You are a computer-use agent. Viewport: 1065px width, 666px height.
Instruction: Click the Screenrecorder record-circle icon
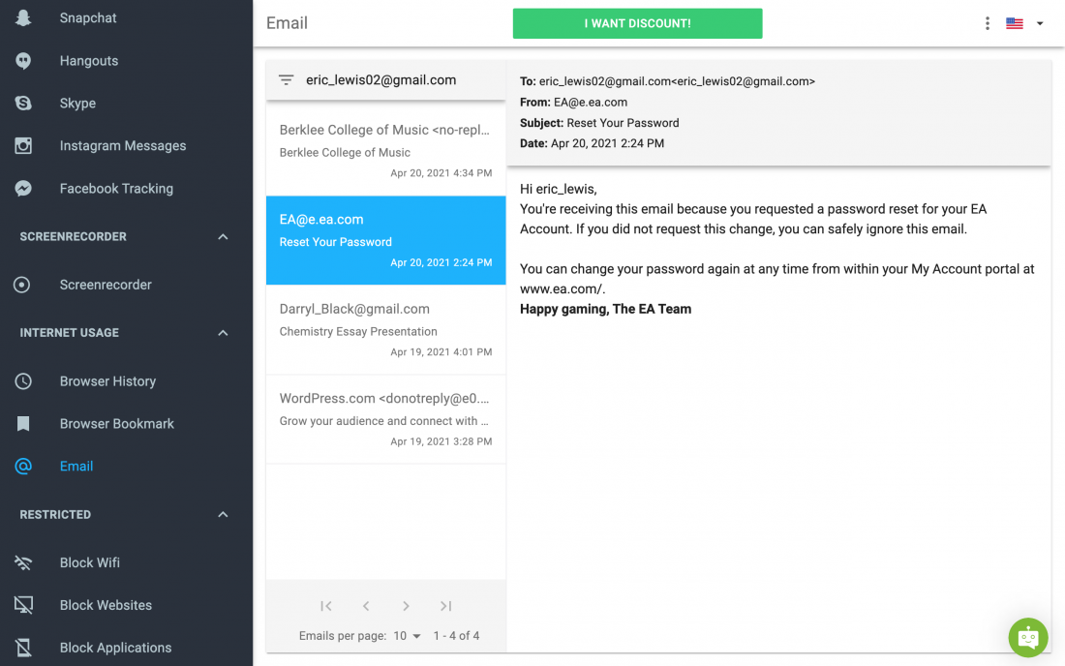pos(21,285)
